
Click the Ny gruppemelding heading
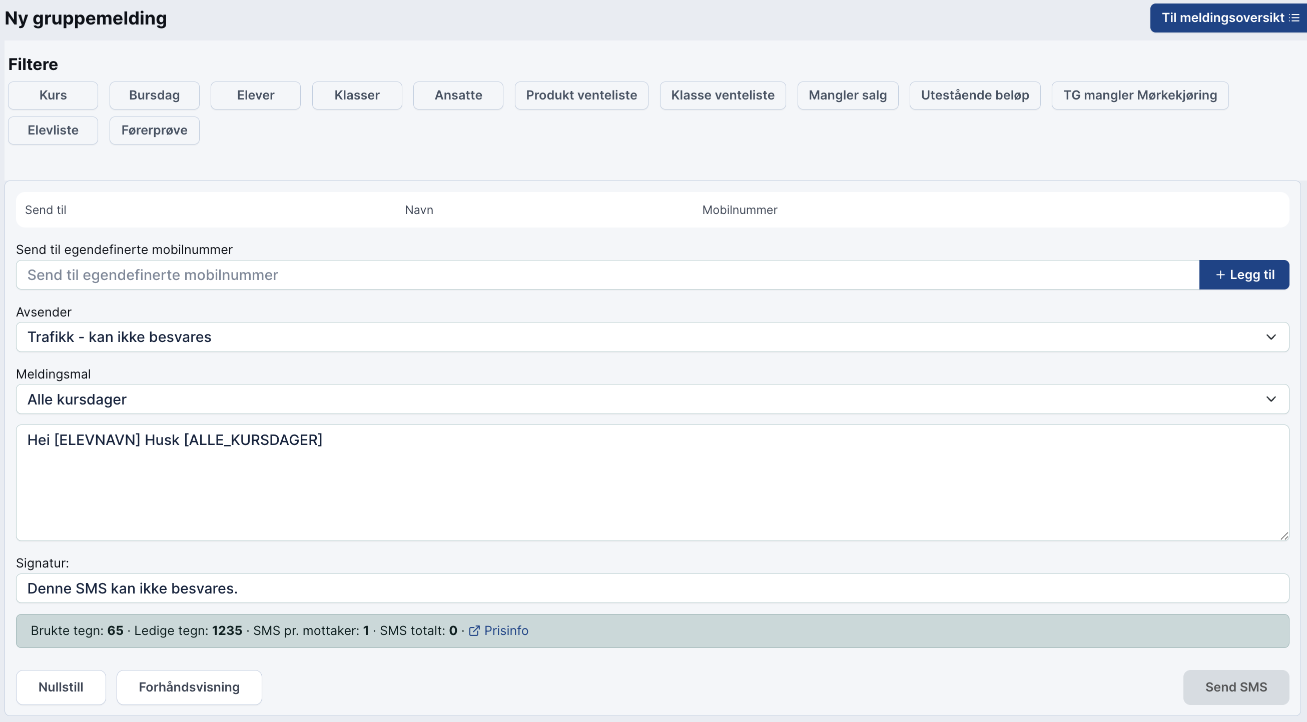pyautogui.click(x=86, y=18)
